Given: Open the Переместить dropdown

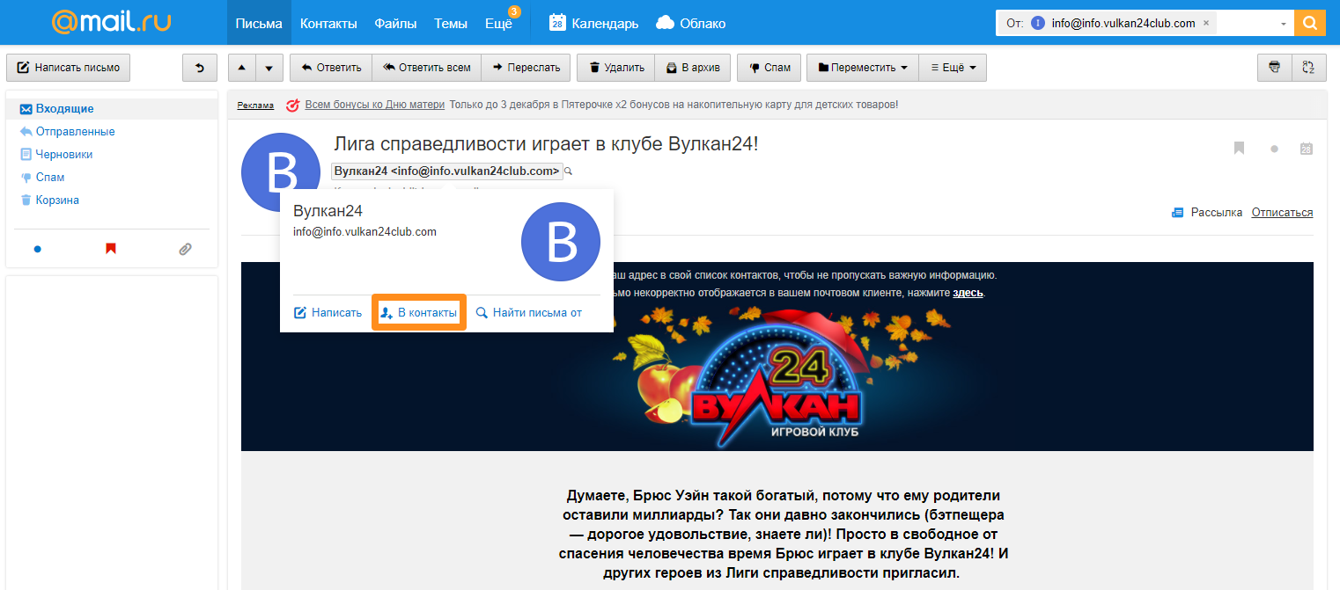Looking at the screenshot, I should coord(863,68).
